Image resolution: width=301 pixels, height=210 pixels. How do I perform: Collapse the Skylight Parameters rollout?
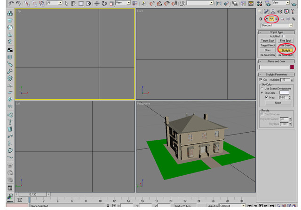point(277,75)
